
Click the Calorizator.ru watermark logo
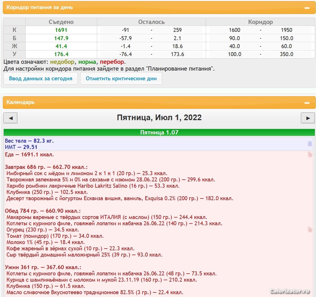click(x=289, y=291)
